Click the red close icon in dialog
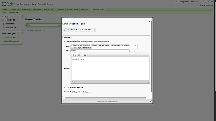The height and width of the screenshot is (121, 216). [x=149, y=21]
